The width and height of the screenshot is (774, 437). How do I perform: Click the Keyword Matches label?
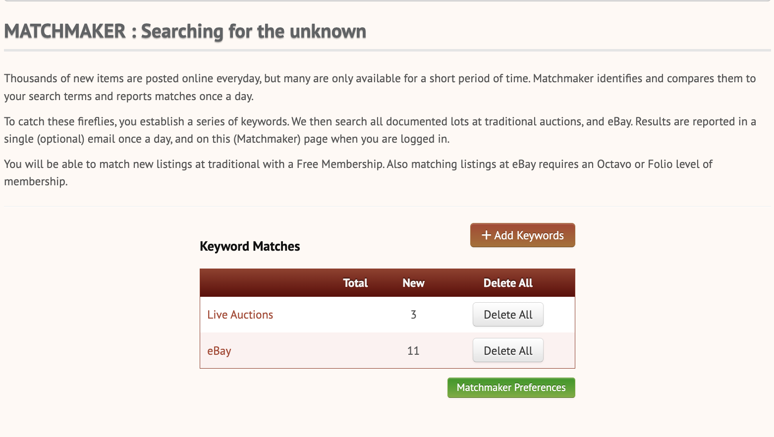[x=250, y=246]
